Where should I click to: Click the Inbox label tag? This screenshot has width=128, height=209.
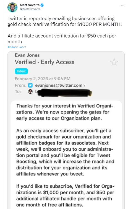click(21, 71)
